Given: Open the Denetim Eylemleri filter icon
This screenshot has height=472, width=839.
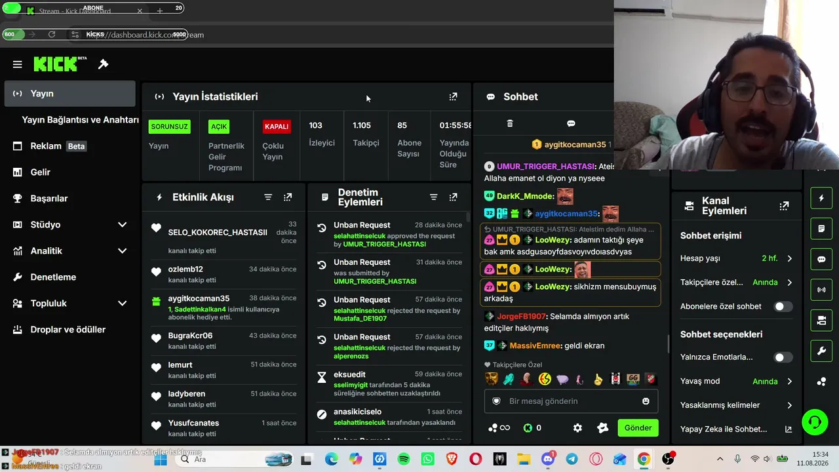Looking at the screenshot, I should click(x=433, y=197).
